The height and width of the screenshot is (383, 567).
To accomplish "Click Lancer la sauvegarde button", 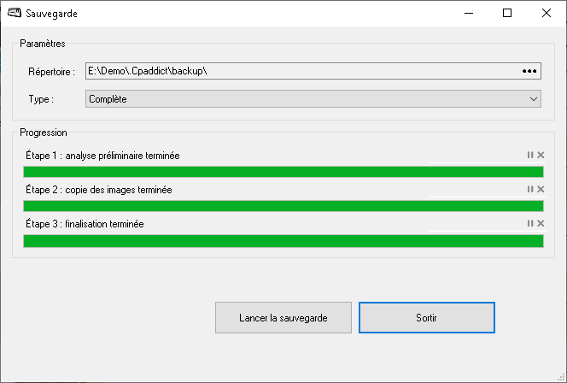I will pos(283,318).
